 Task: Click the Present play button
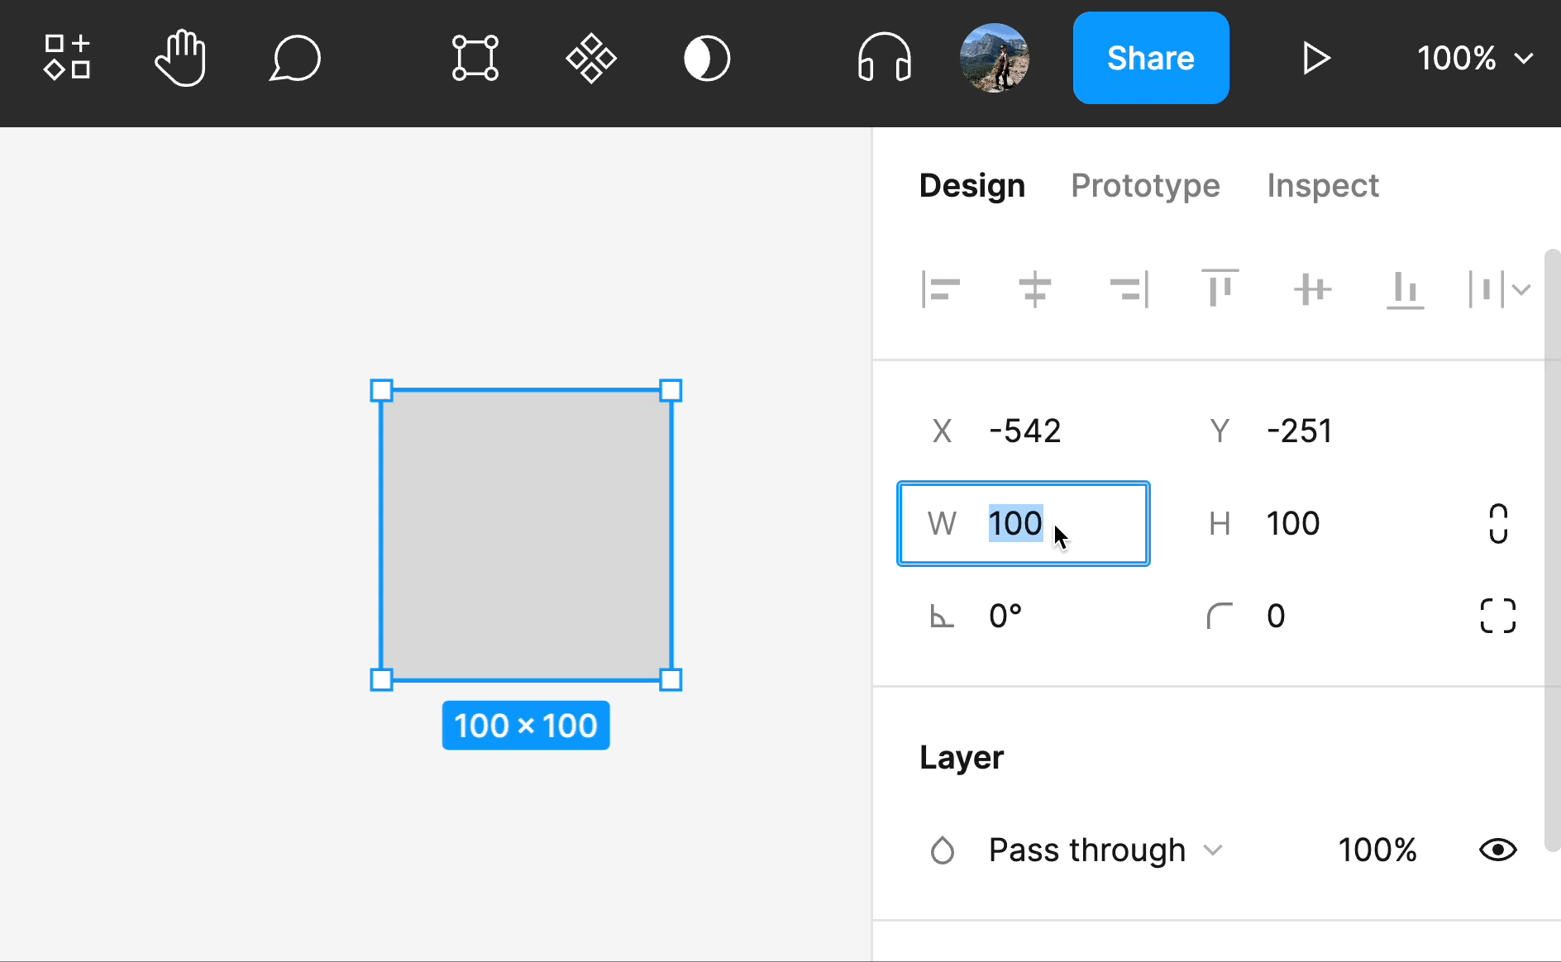(x=1315, y=58)
